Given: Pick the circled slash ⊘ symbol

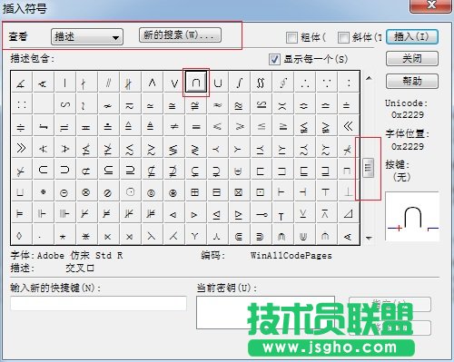Looking at the screenshot, I should [x=108, y=191].
